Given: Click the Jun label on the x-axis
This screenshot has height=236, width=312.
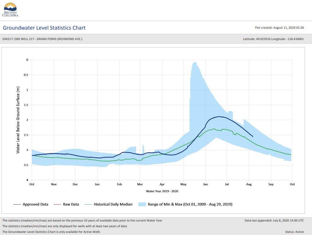Looking at the screenshot, I should [x=206, y=184].
